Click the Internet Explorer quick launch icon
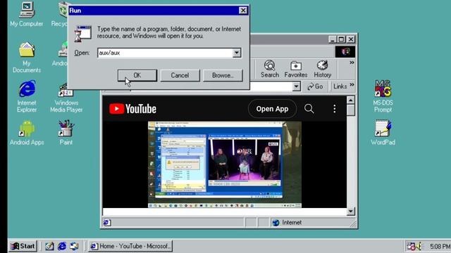The height and width of the screenshot is (253, 451). [x=62, y=246]
